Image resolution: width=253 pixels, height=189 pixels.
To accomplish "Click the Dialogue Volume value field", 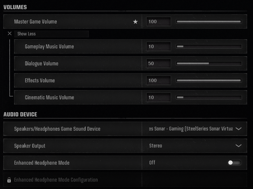I will tap(158, 63).
